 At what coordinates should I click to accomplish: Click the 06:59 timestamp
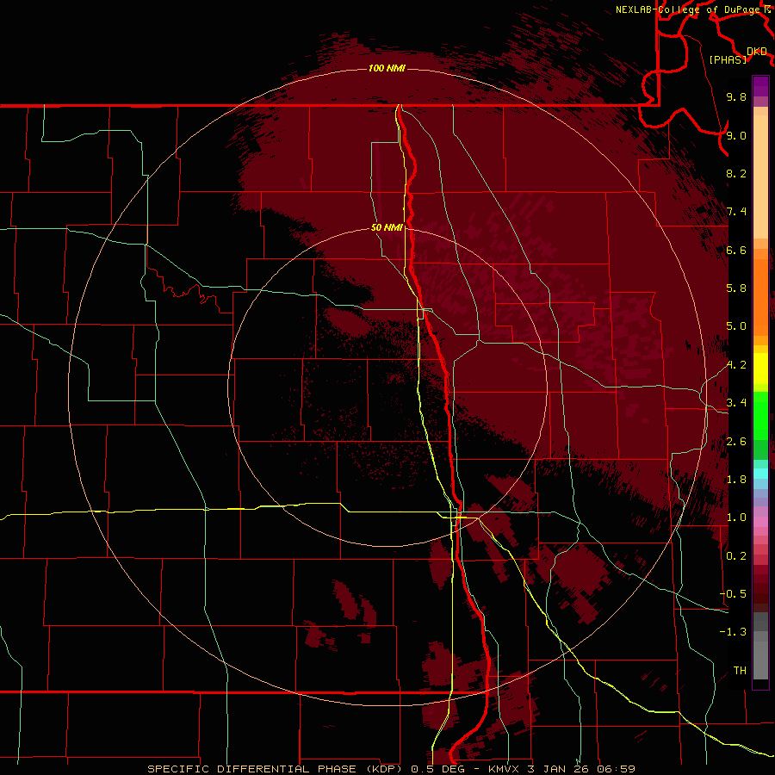(616, 769)
